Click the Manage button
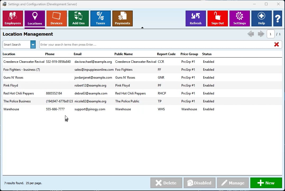 click(233, 183)
